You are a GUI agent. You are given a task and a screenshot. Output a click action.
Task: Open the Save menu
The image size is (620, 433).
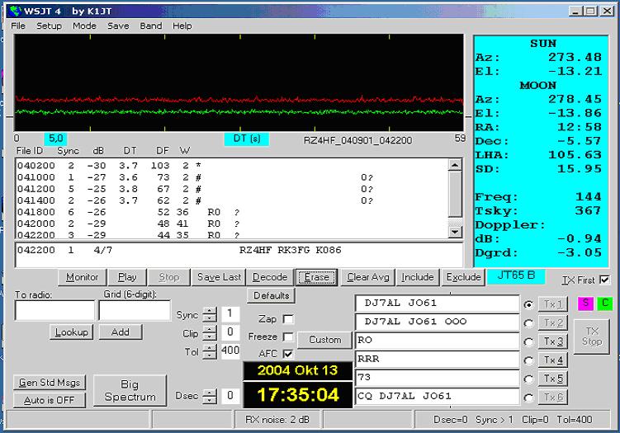pyautogui.click(x=118, y=26)
